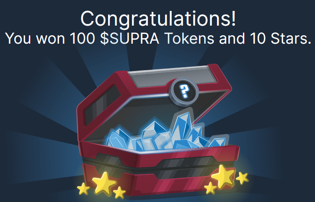Viewport: 315px width, 202px height.
Task: Tap the small star right of the big left star
Action: (x=119, y=192)
